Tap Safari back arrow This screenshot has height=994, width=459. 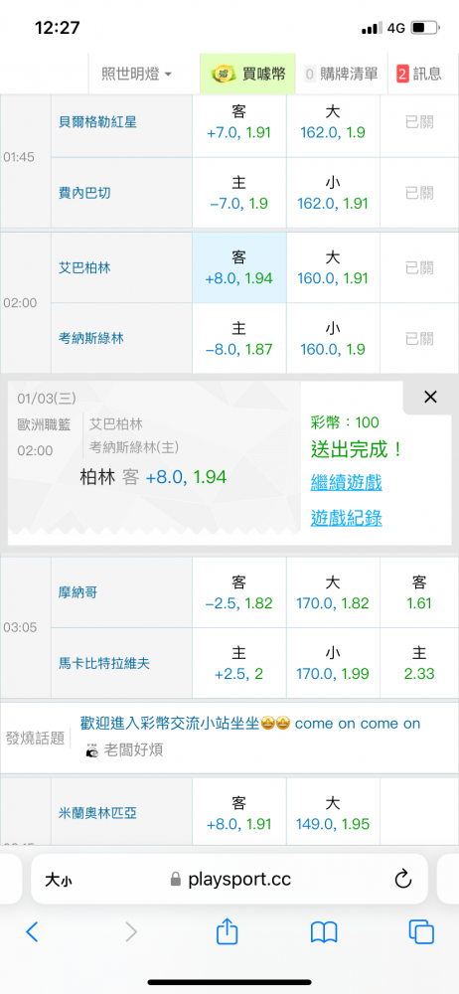33,931
